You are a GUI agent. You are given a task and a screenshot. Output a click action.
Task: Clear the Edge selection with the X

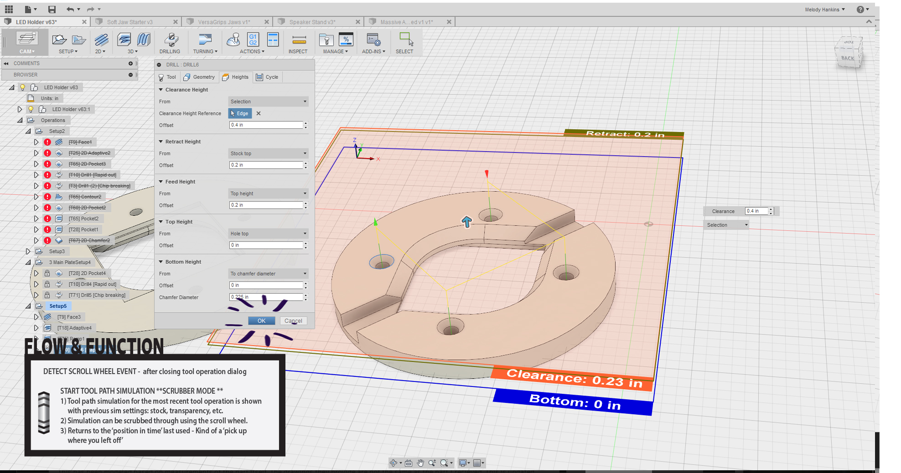point(258,113)
